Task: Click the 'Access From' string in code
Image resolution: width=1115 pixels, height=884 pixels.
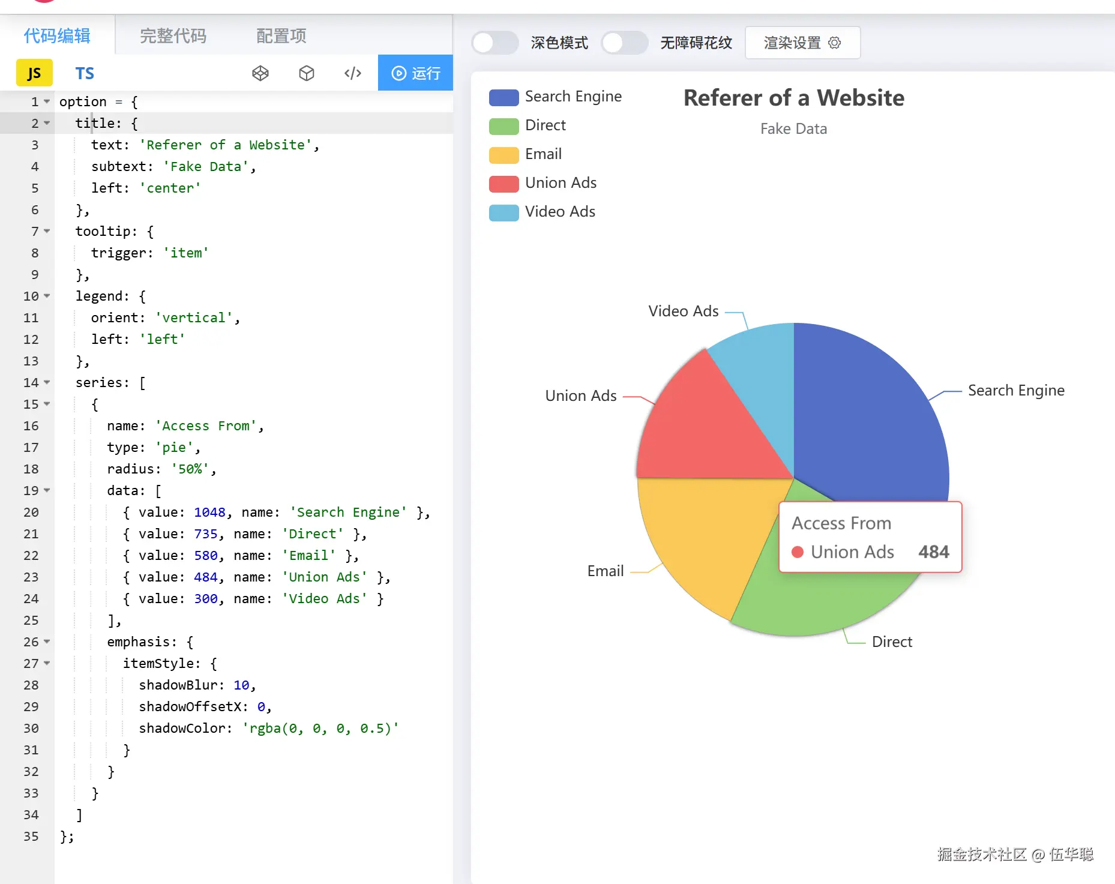Action: (205, 425)
